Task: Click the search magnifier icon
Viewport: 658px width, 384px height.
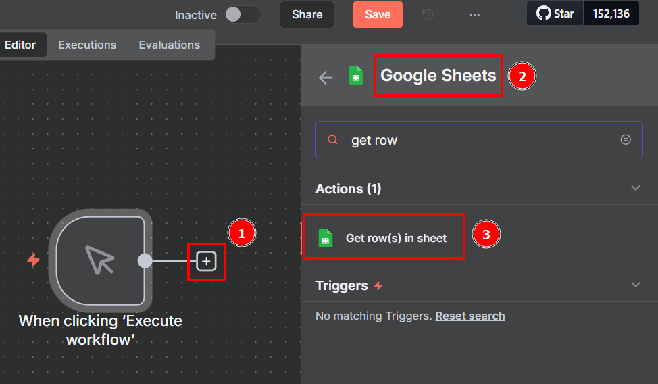Action: point(332,139)
